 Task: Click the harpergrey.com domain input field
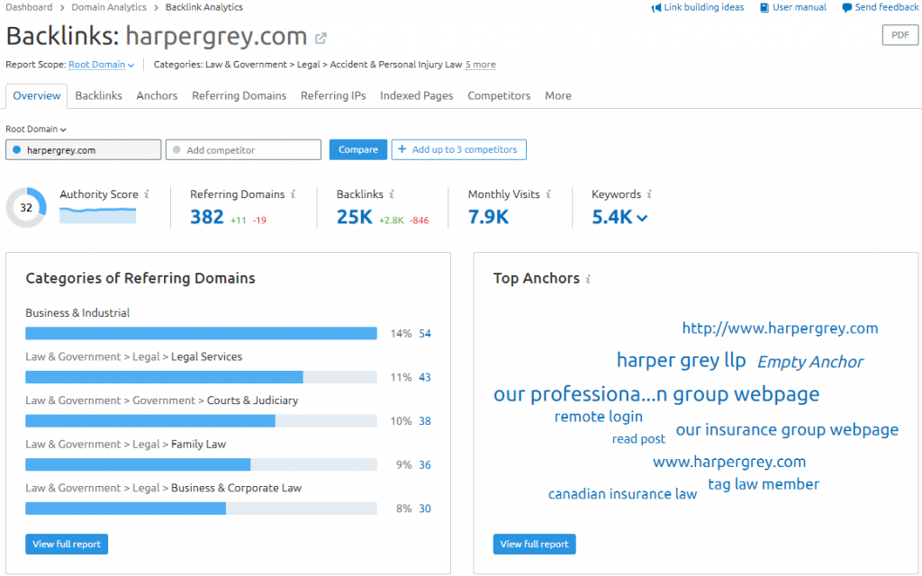(x=84, y=150)
